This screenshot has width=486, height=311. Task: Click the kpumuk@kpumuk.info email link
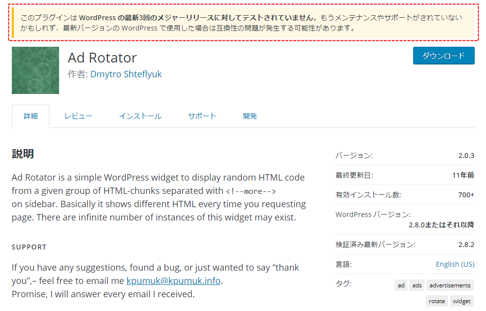[x=173, y=280]
